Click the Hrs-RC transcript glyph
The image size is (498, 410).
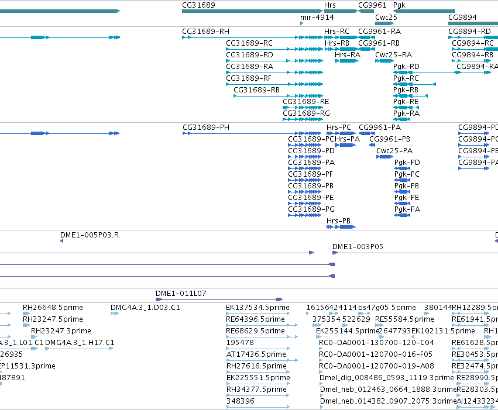coord(341,37)
